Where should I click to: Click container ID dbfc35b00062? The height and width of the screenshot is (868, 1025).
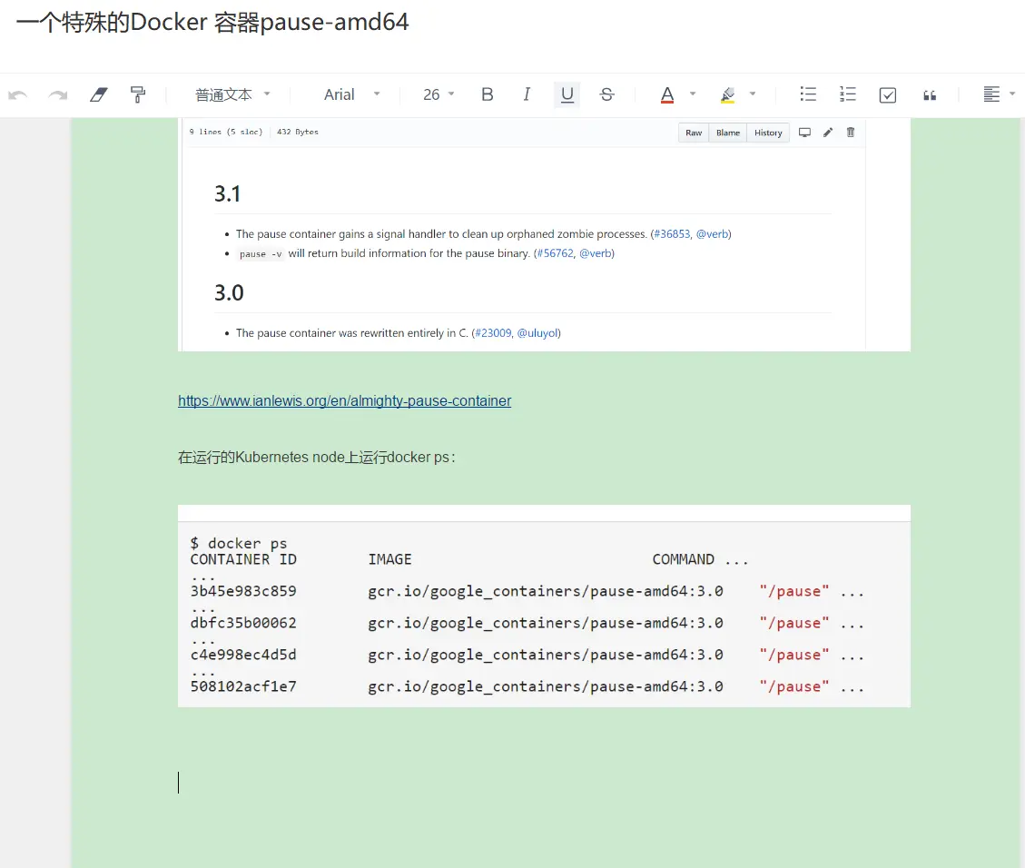243,623
